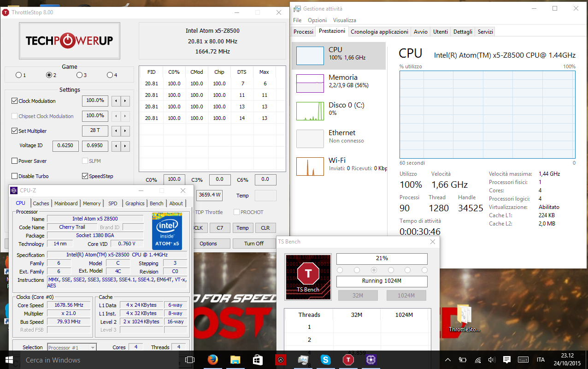Click the Cerca in Windows search box

click(x=99, y=360)
